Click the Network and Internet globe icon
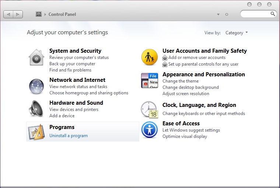This screenshot has height=188, width=280. (36, 87)
